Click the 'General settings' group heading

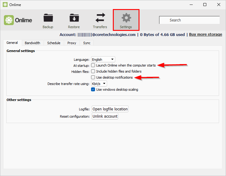point(21,51)
